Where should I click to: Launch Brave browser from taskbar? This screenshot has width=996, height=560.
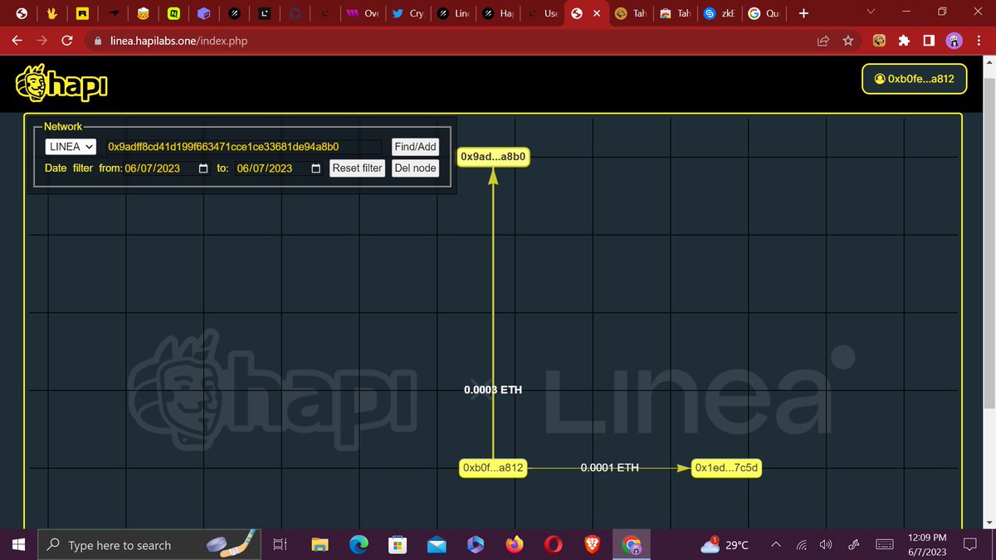pos(592,545)
